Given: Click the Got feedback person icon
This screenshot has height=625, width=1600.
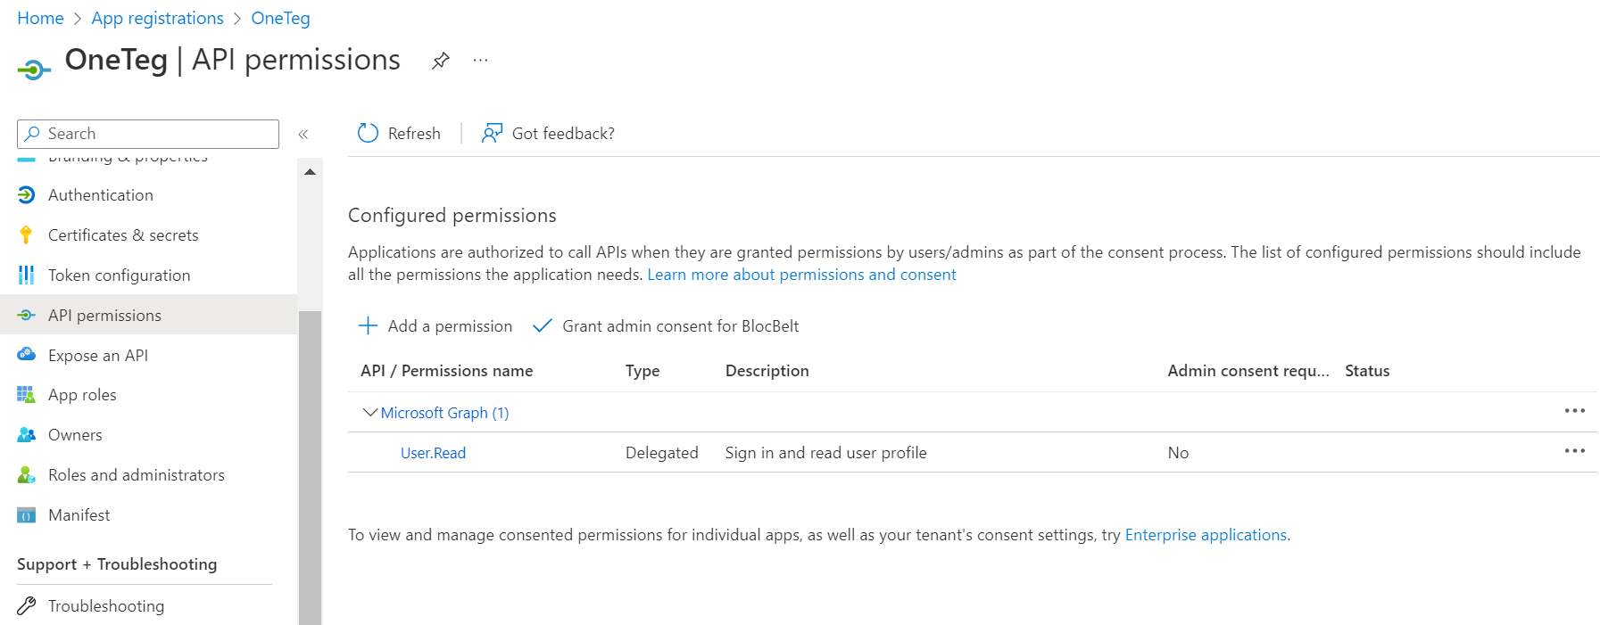Looking at the screenshot, I should point(492,133).
